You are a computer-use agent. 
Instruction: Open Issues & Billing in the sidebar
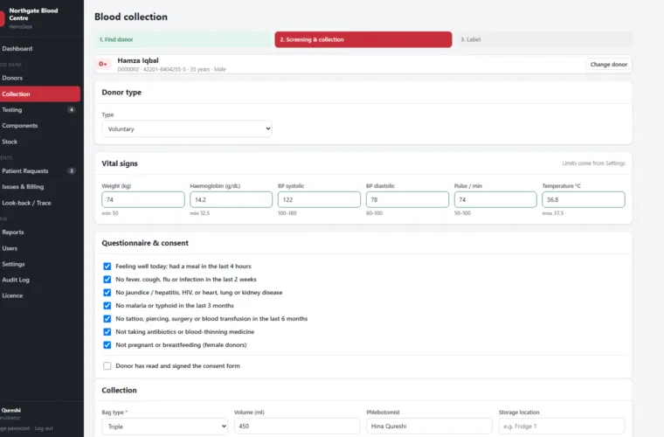40,187
